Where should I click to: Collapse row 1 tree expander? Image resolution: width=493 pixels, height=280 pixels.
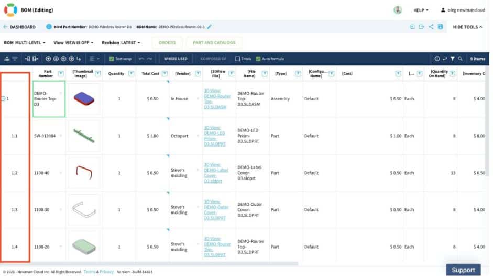tap(3, 99)
